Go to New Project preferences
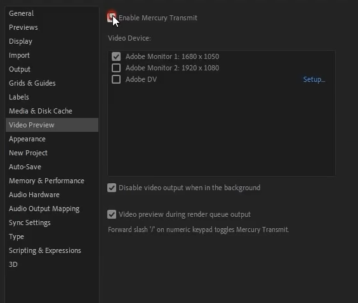This screenshot has height=303, width=358. pos(52,153)
